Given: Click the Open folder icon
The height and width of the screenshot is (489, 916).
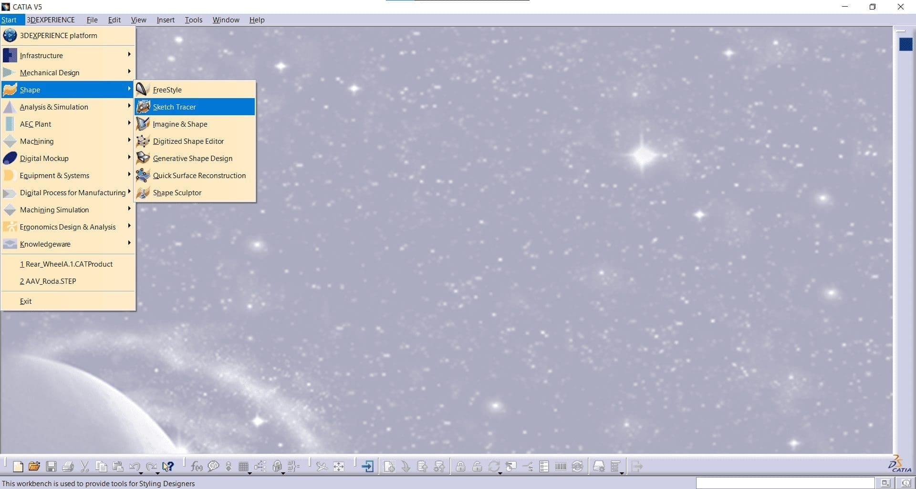Looking at the screenshot, I should click(x=34, y=467).
